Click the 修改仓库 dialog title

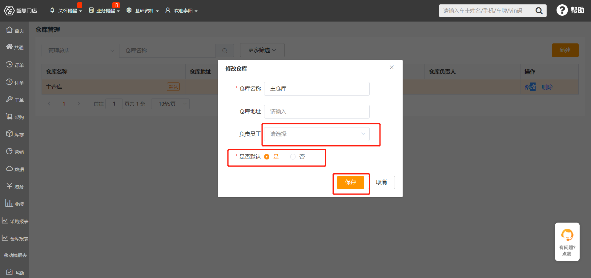[x=236, y=69]
